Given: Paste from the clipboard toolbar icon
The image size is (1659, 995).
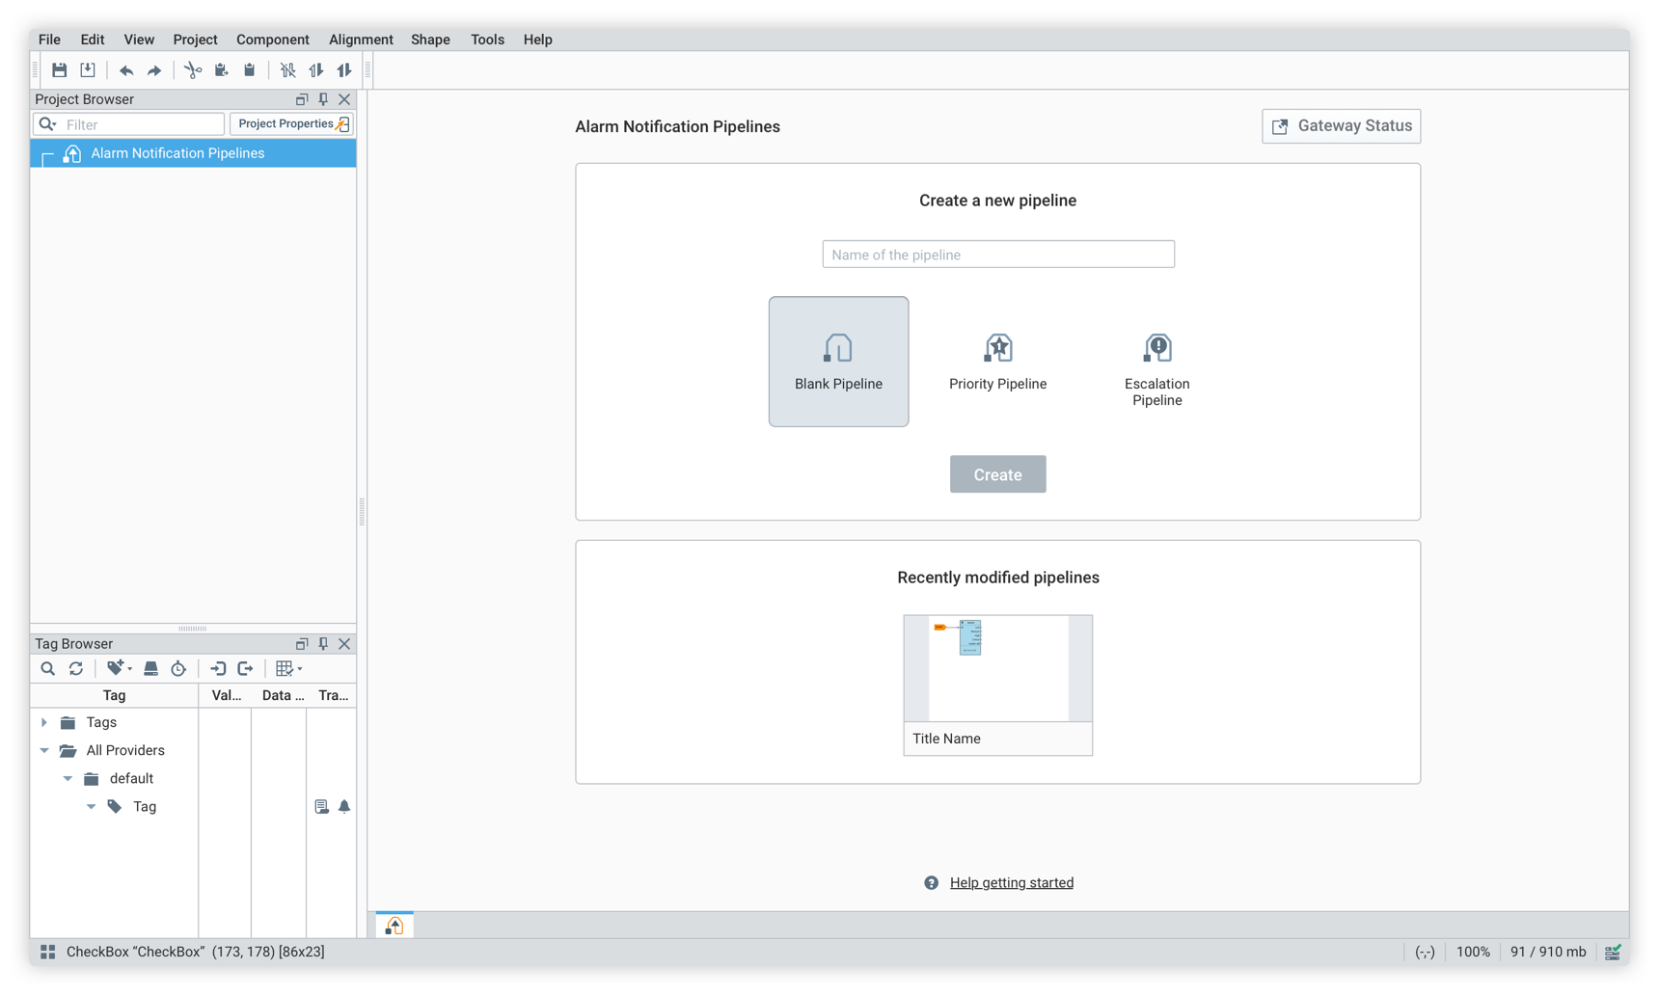Looking at the screenshot, I should tap(250, 69).
